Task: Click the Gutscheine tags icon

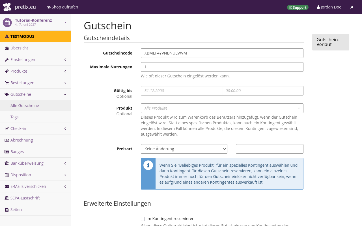Action: pos(7,94)
